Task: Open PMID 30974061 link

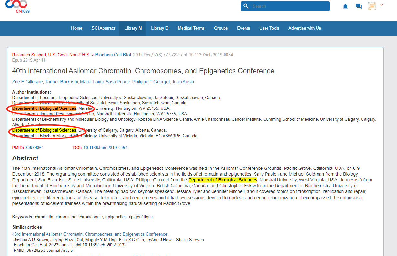Action: (x=35, y=148)
